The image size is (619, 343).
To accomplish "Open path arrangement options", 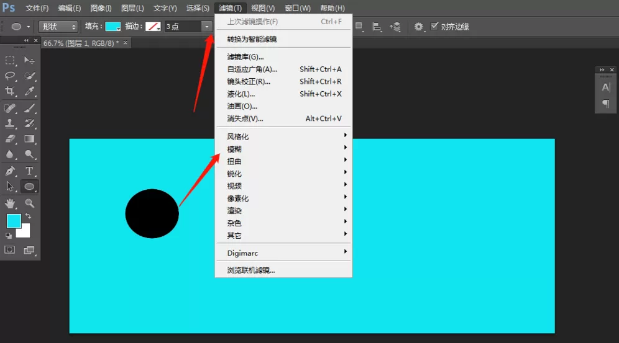I will click(x=395, y=27).
